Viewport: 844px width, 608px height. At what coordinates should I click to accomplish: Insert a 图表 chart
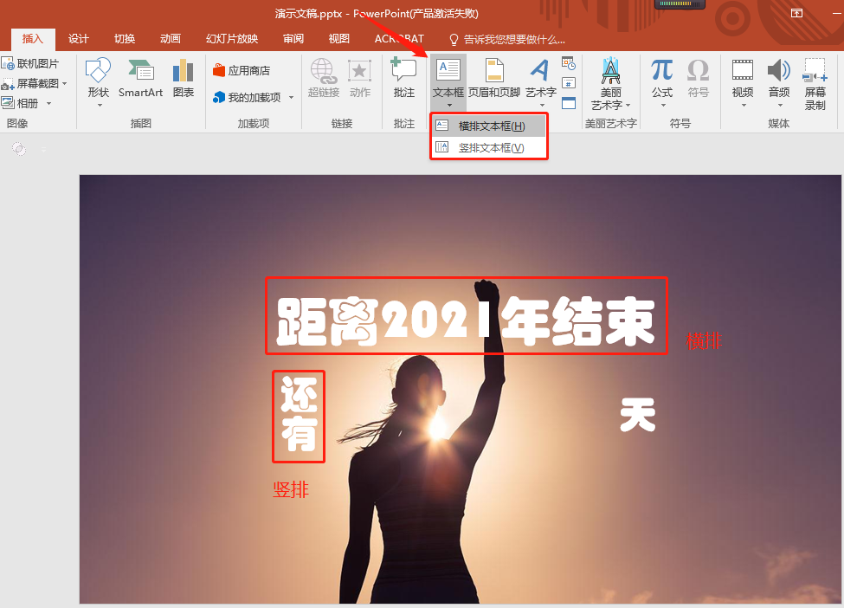[183, 79]
